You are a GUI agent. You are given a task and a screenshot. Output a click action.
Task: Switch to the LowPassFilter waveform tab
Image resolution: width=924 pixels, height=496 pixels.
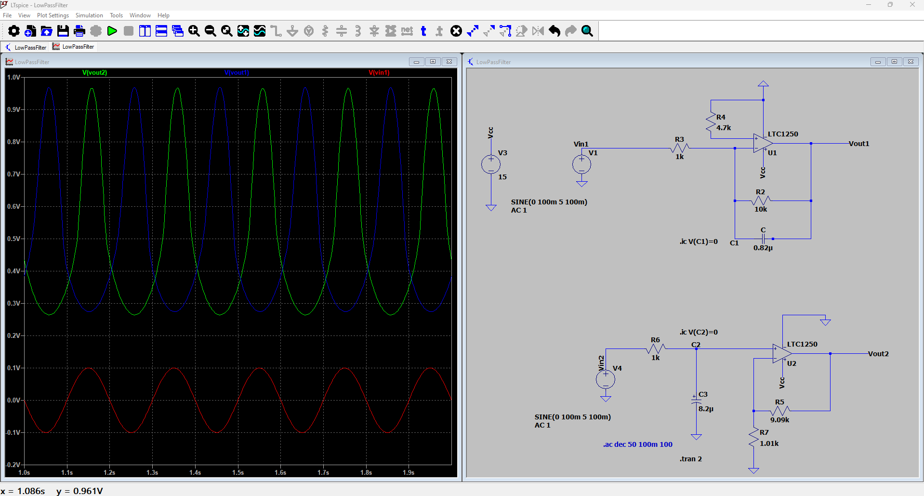[x=74, y=47]
